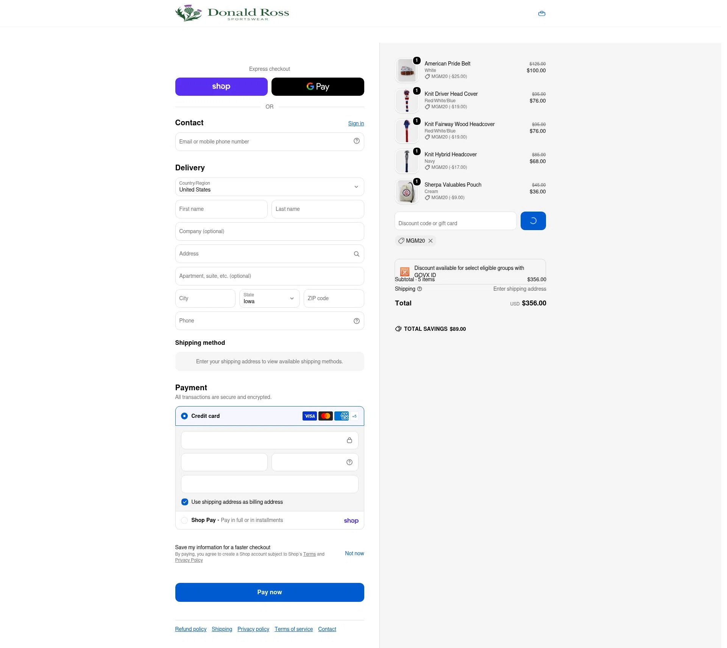Click the Total Savings tag icon
Viewport: 727px width, 648px height.
pyautogui.click(x=398, y=329)
